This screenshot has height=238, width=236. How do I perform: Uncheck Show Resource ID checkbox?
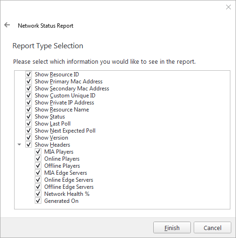pos(29,74)
